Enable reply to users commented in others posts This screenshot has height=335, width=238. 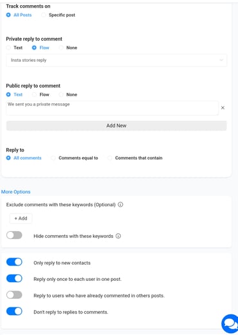point(14,295)
